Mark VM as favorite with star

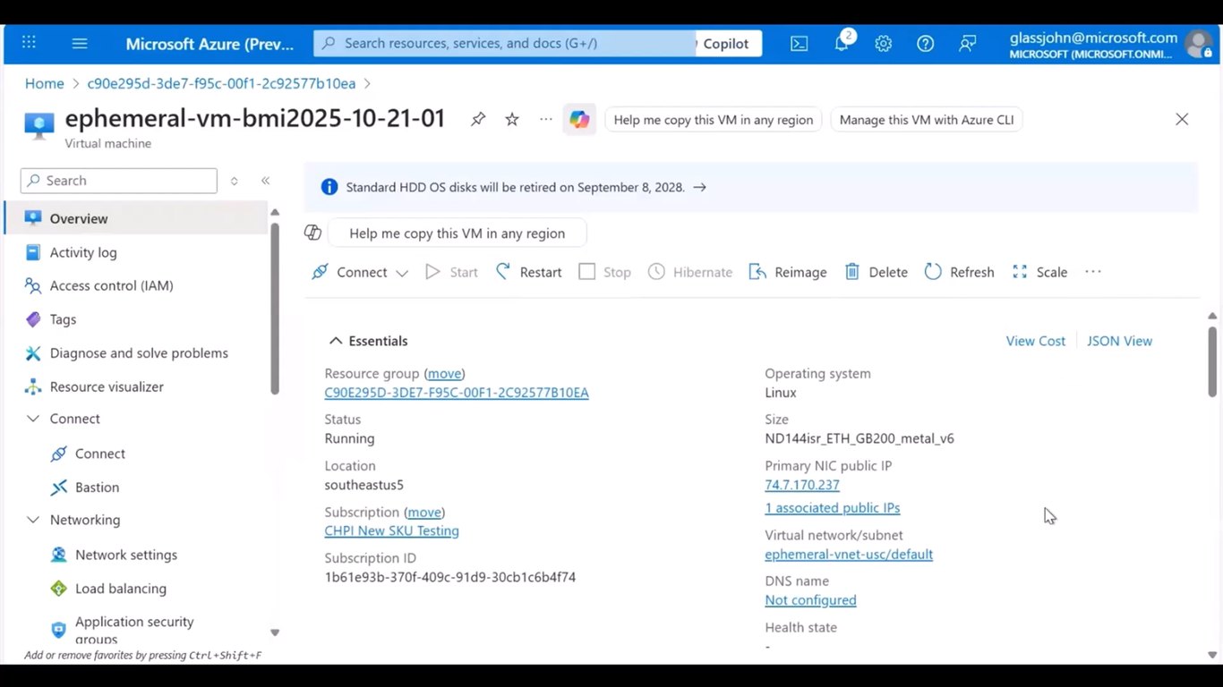(x=512, y=119)
